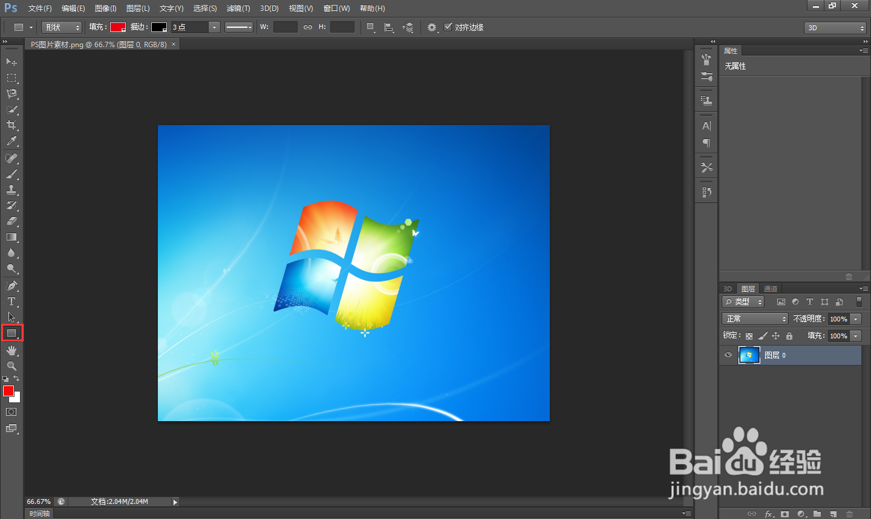Open the 滤镜(T) menu
871x519 pixels.
pos(238,8)
